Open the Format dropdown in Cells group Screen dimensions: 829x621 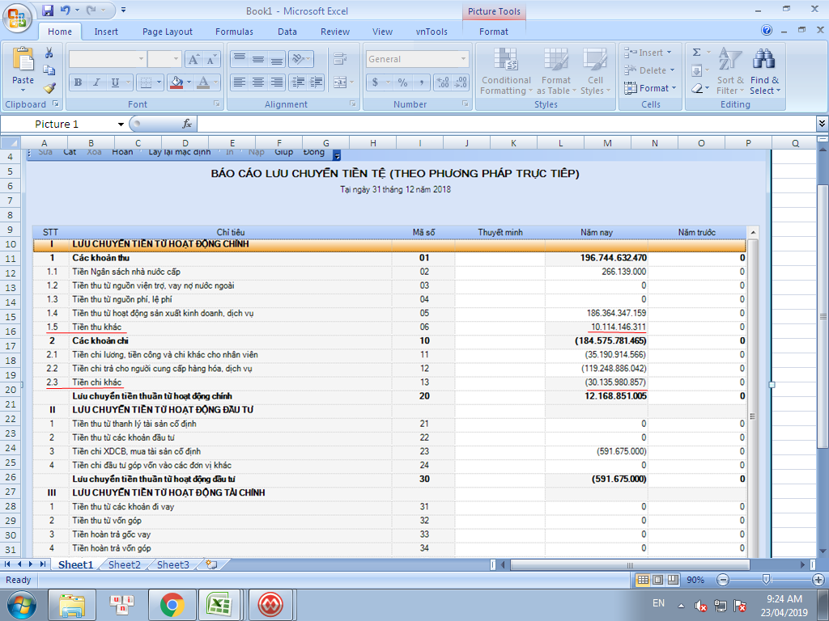pos(653,88)
